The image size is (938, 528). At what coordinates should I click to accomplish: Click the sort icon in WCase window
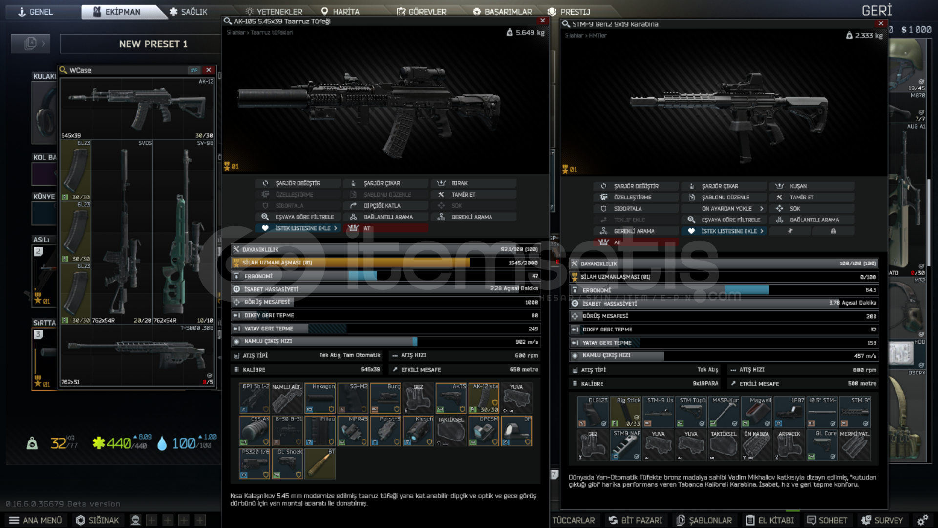pyautogui.click(x=194, y=70)
